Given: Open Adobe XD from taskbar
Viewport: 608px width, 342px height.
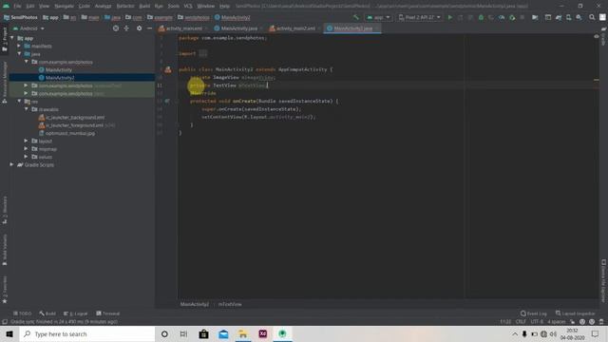Looking at the screenshot, I should [263, 333].
